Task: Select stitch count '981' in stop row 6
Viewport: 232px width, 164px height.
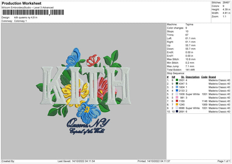Action: click(x=182, y=98)
